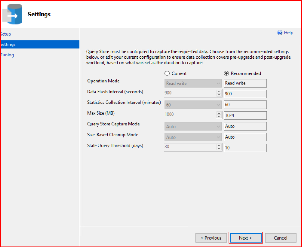
Task: Select the Settings page in sidebar
Action: [40, 44]
